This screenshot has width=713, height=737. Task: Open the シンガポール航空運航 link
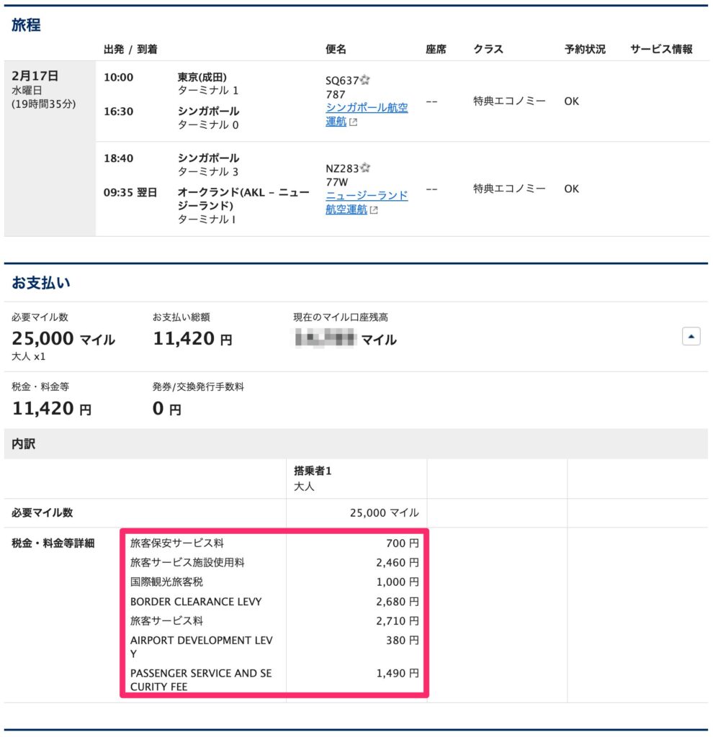coord(367,114)
